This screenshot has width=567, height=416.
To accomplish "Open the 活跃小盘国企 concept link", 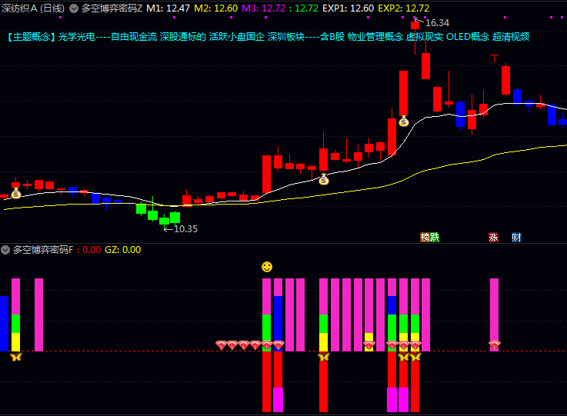I will (x=237, y=36).
